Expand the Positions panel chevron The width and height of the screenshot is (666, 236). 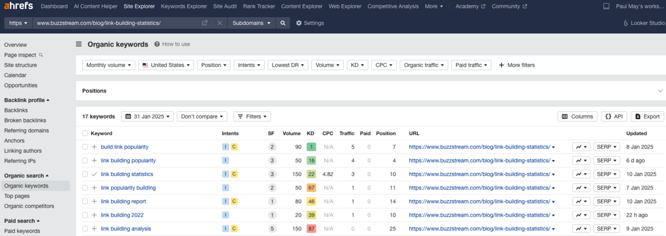coord(660,91)
